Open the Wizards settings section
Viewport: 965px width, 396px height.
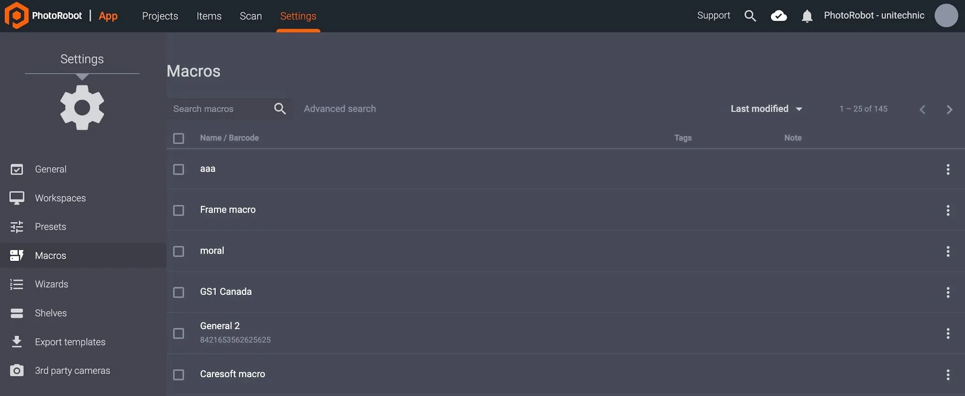click(51, 284)
